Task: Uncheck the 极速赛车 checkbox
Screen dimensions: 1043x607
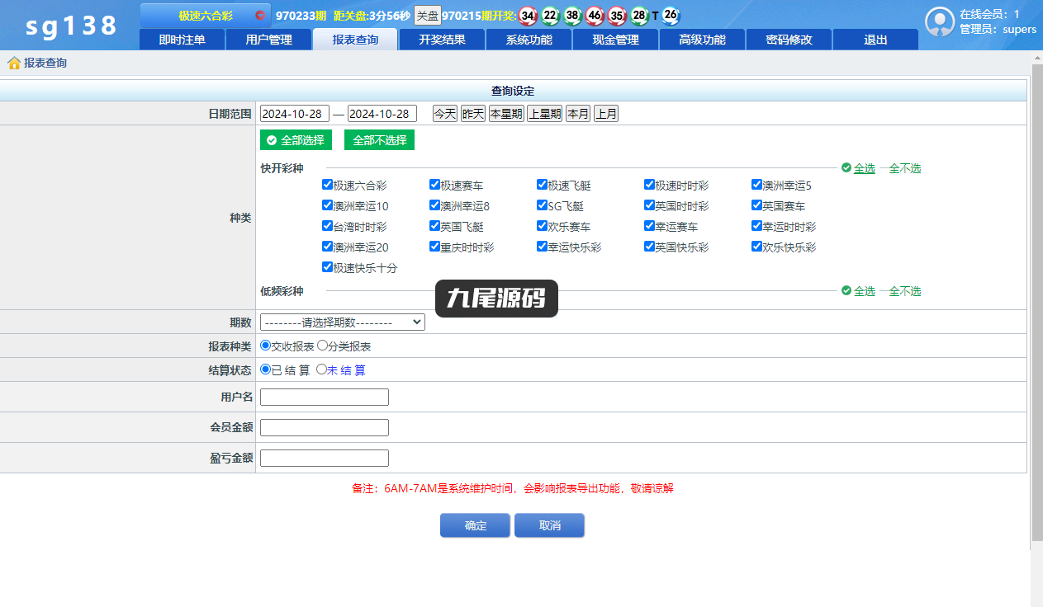Action: point(434,185)
